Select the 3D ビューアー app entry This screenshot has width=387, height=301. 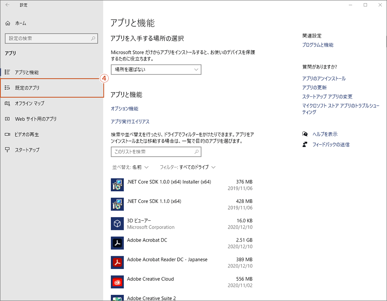point(182,224)
